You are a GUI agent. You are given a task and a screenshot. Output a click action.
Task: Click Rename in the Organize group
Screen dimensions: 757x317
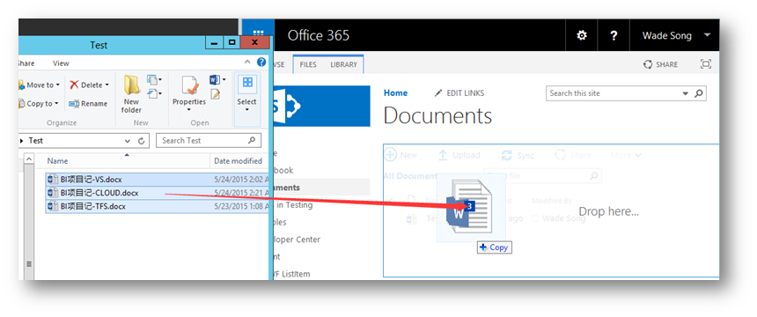coord(88,103)
